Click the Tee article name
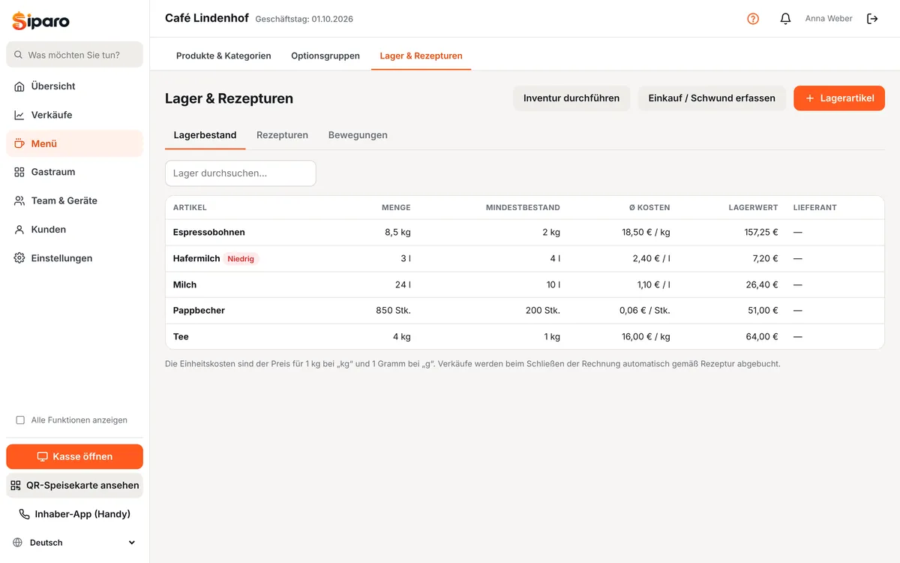 181,336
